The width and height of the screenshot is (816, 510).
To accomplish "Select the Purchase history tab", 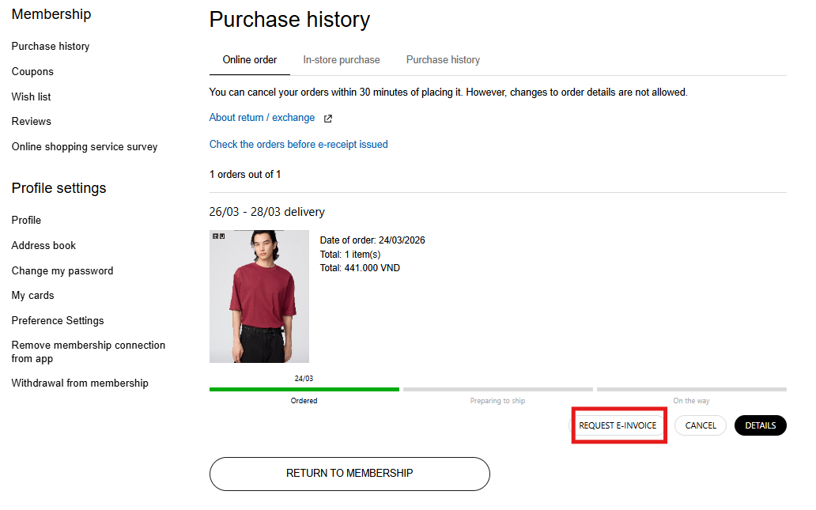I will tap(443, 60).
